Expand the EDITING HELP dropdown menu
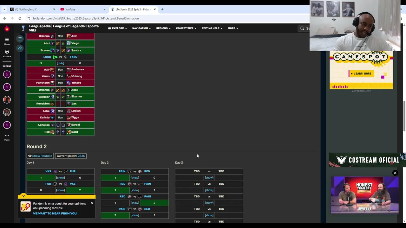Screen dimensions: 406x228 pyautogui.click(x=212, y=28)
